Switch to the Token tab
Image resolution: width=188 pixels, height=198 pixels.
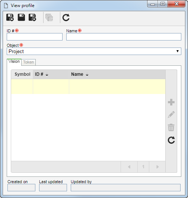click(28, 62)
